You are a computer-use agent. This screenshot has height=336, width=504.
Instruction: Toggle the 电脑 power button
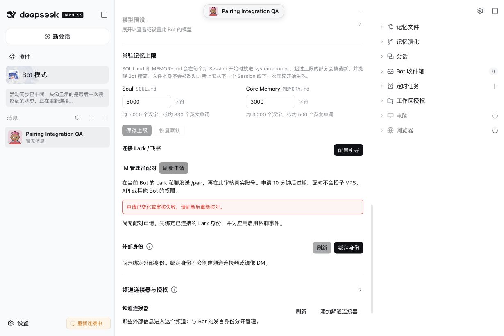click(495, 116)
